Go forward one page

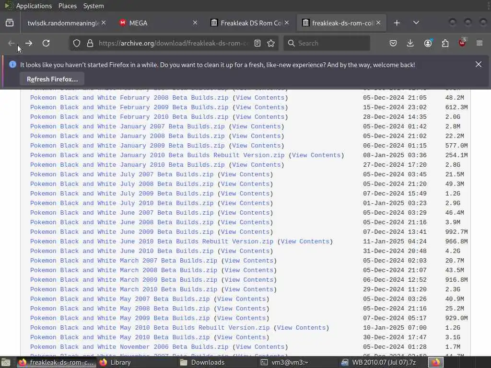tap(29, 43)
